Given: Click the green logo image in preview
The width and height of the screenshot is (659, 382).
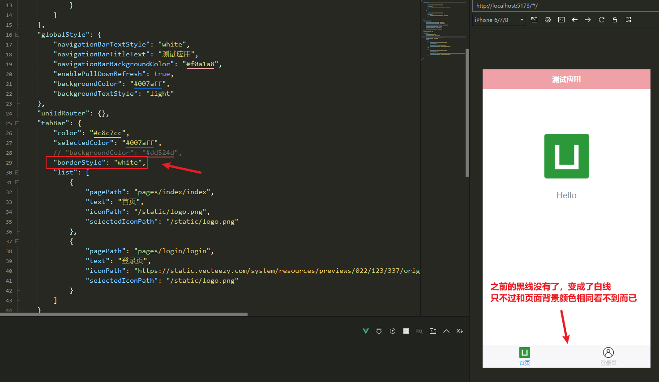Looking at the screenshot, I should coord(567,156).
